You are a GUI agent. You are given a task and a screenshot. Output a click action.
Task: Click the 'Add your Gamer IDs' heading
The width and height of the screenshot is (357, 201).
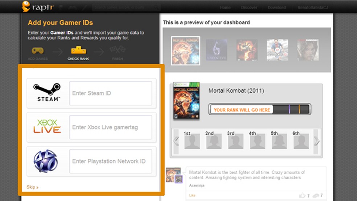(x=60, y=23)
